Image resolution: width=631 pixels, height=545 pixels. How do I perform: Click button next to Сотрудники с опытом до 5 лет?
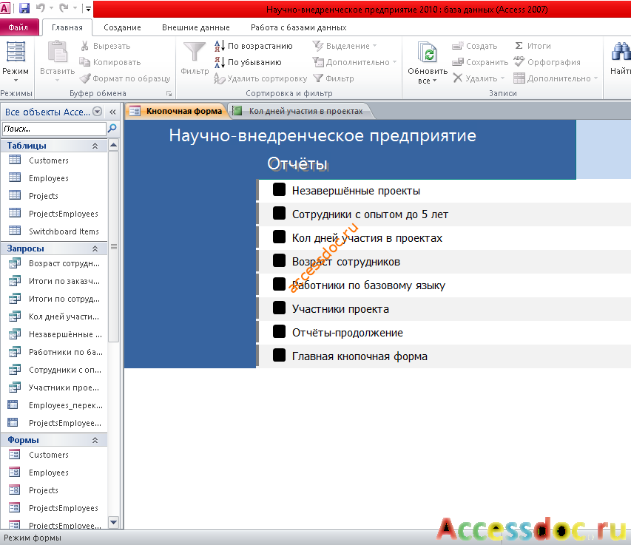[279, 213]
